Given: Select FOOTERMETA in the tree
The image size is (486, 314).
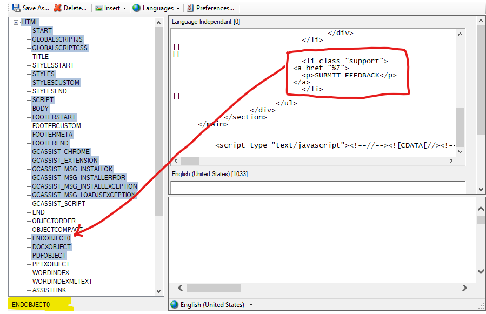Looking at the screenshot, I should point(52,135).
